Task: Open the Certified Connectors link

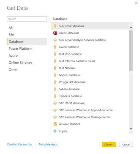Action: tap(19, 144)
